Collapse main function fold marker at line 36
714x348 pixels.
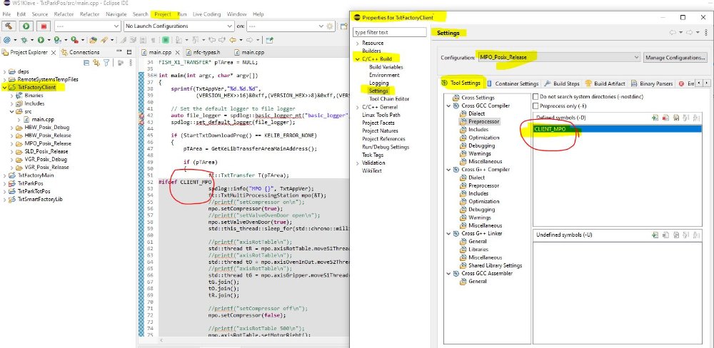(155, 75)
